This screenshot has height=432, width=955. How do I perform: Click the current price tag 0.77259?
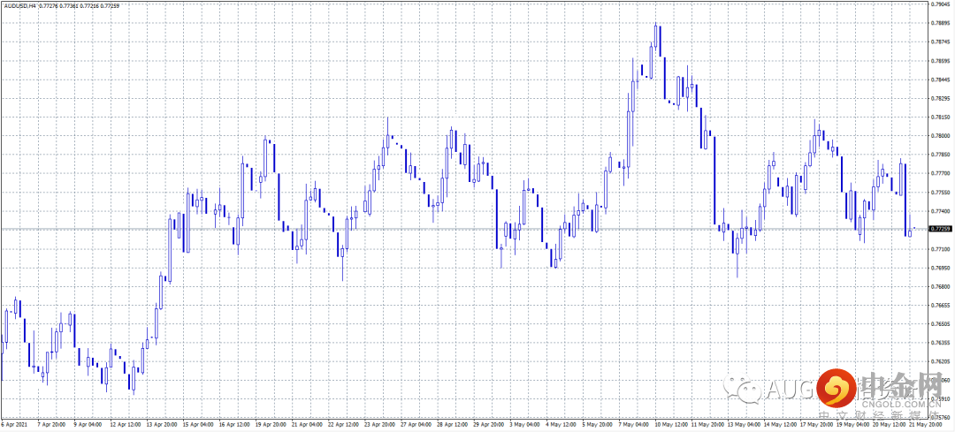942,229
